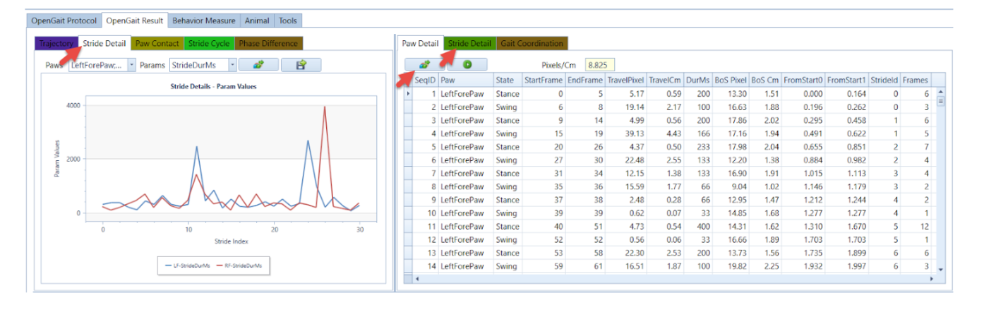Viewport: 984px width, 310px height.
Task: Click the horizontal scroll left arrow
Action: [416, 280]
